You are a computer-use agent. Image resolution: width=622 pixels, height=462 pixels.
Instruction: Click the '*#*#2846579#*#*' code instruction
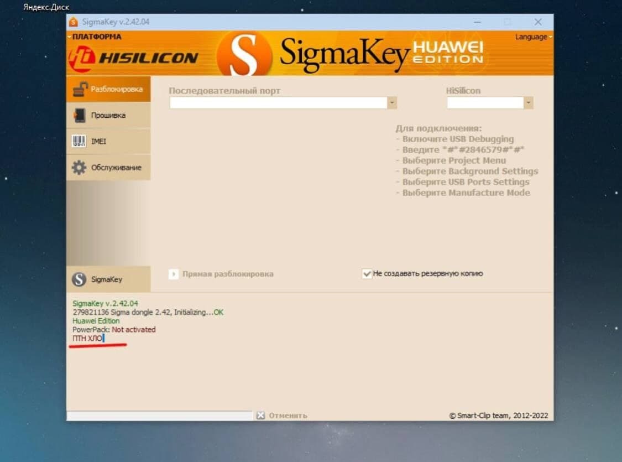tap(460, 149)
